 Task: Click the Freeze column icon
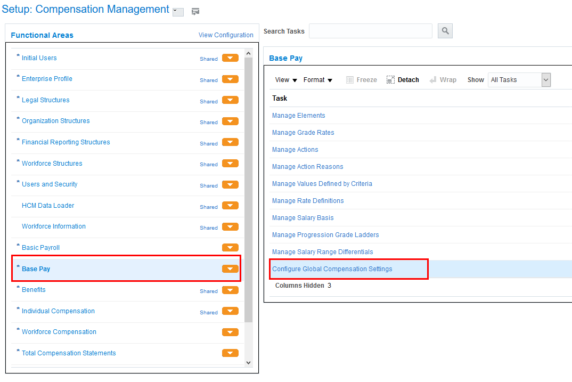point(350,80)
